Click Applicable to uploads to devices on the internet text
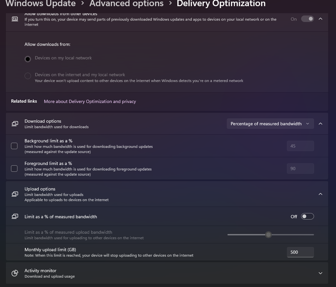Screen dimensions: 336x287 click(67, 200)
